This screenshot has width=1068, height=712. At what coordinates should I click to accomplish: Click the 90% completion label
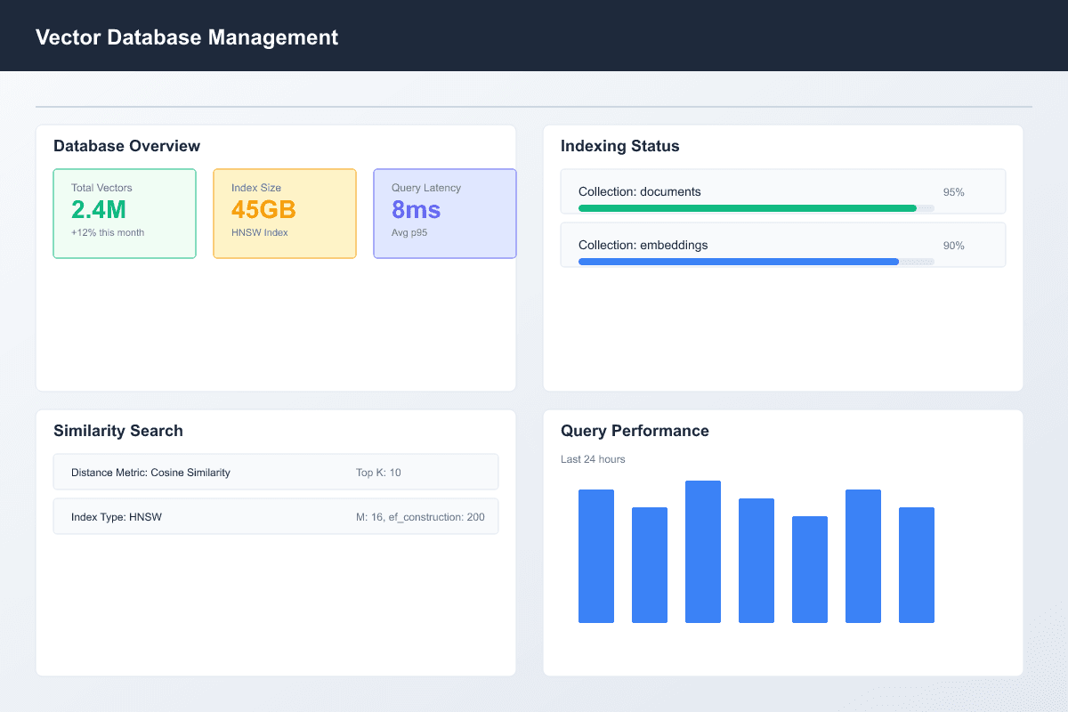click(x=953, y=245)
